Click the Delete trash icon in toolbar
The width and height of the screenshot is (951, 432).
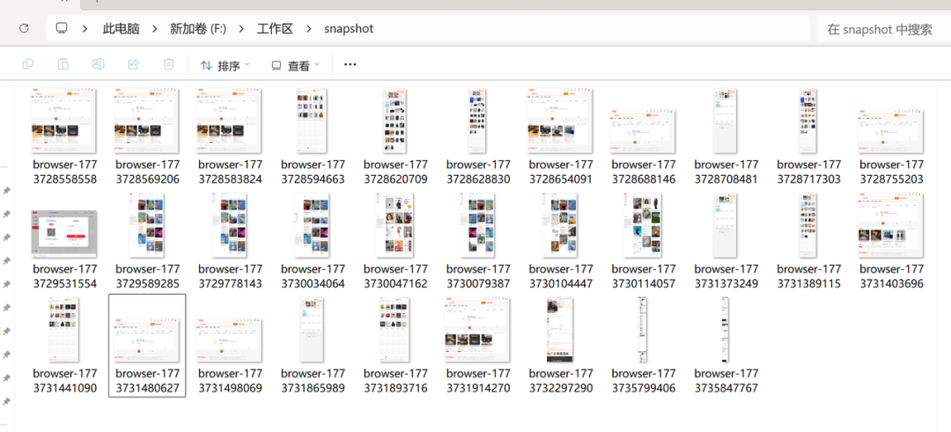click(x=169, y=64)
